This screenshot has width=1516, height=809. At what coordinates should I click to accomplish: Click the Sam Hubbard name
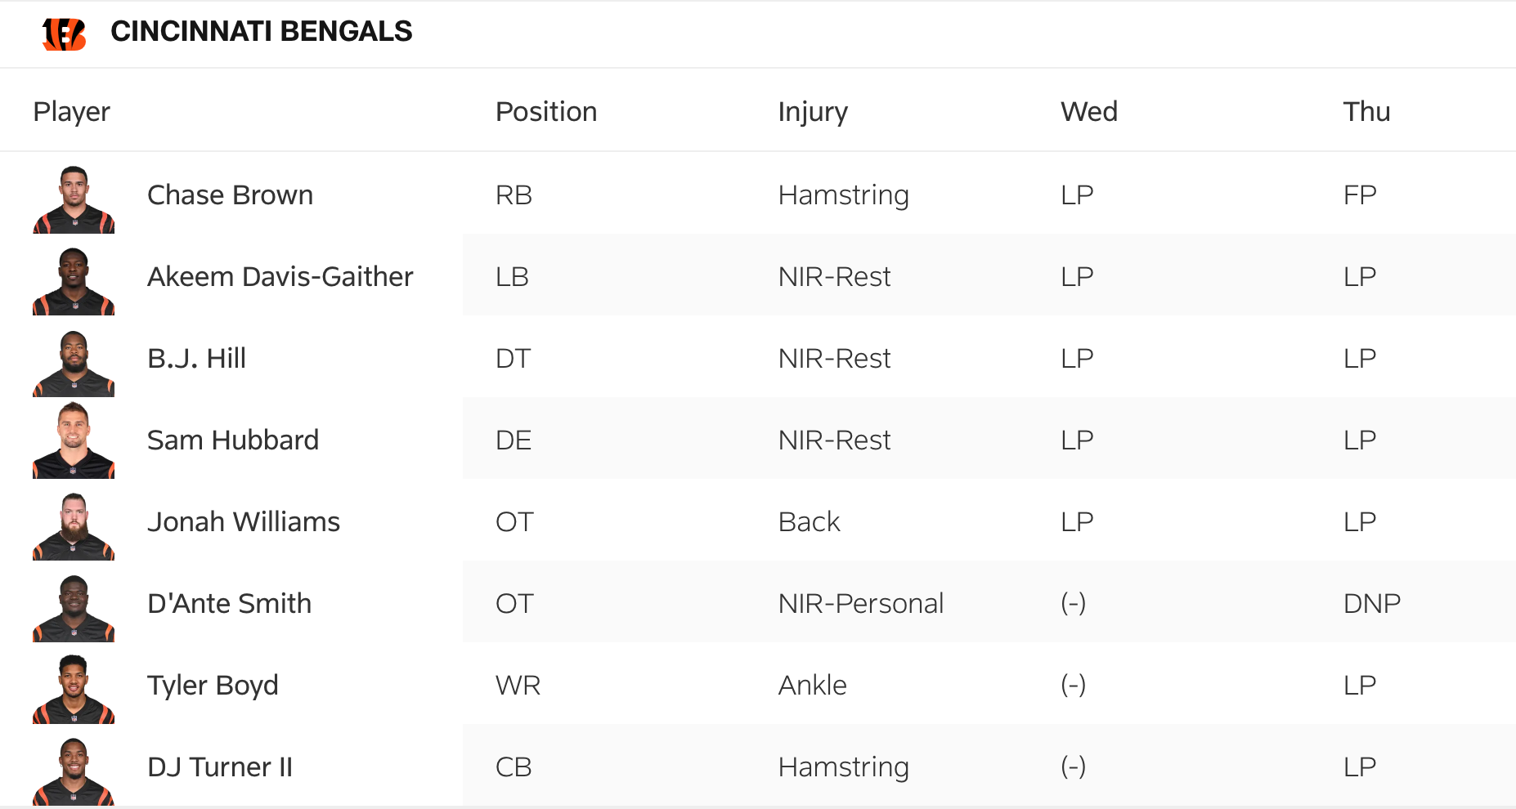tap(233, 440)
